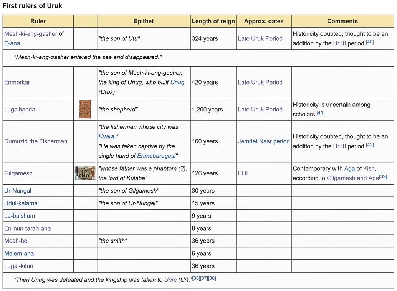Open the Gilgamesh relief thumbnail image

(85, 173)
